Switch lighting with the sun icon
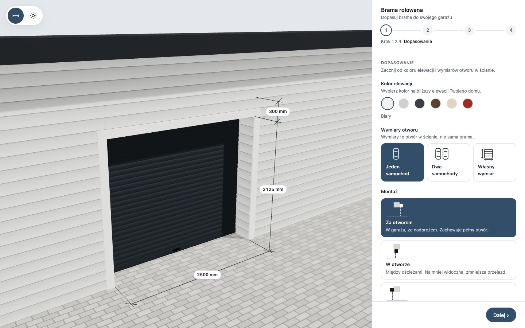 point(33,16)
